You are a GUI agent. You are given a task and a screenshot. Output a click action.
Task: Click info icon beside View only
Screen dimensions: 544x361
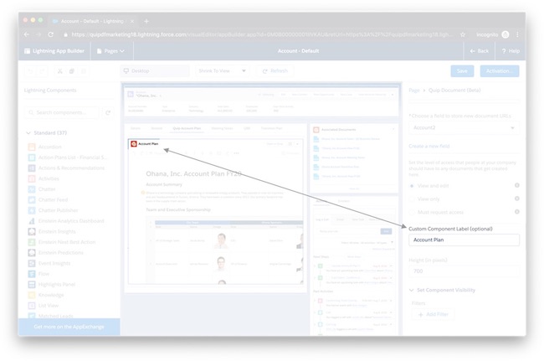(x=517, y=199)
